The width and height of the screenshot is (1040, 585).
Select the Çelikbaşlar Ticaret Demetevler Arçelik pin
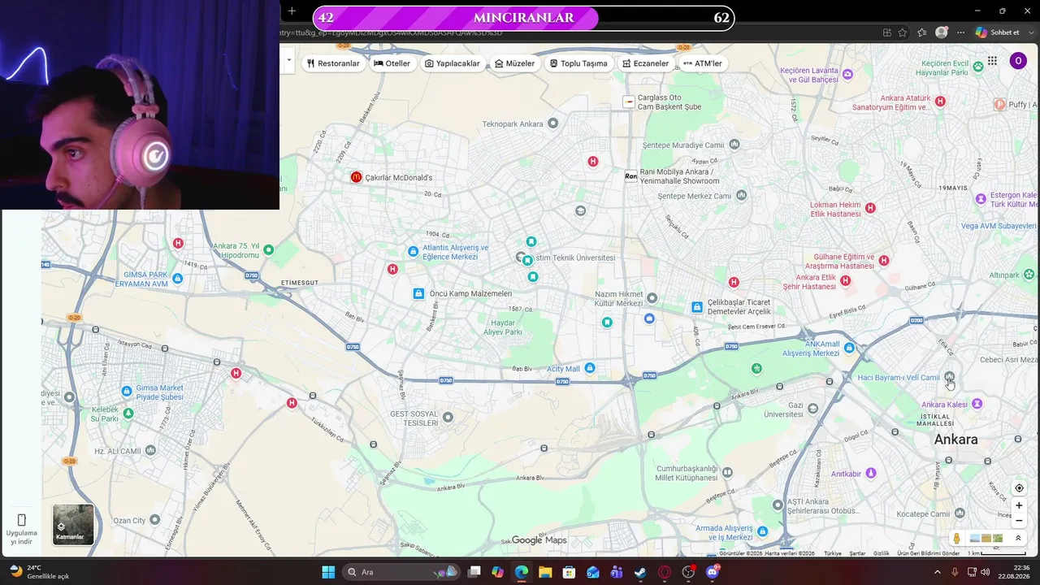(x=697, y=306)
